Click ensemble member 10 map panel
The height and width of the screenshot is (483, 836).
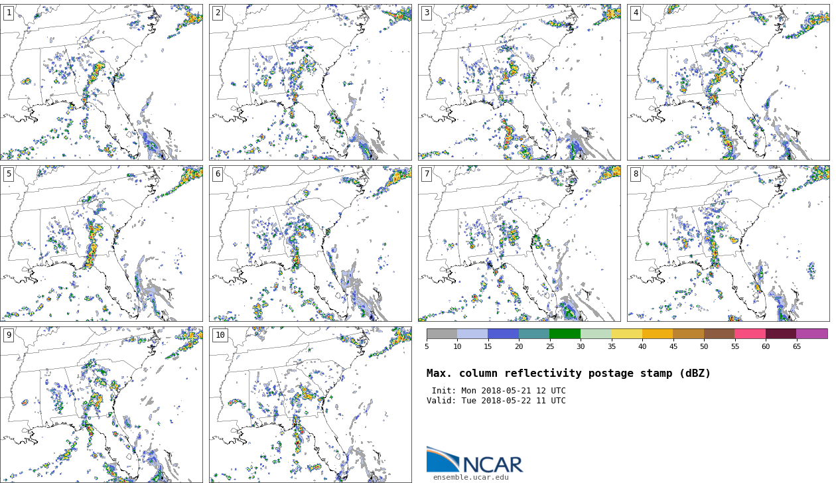[311, 405]
